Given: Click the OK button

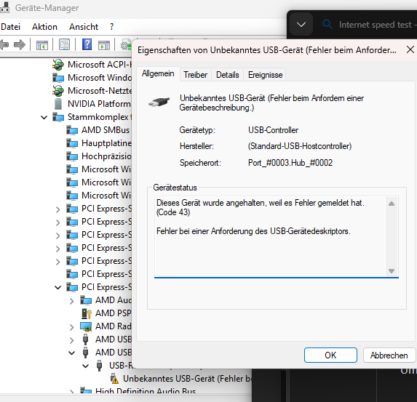Looking at the screenshot, I should click(x=330, y=355).
